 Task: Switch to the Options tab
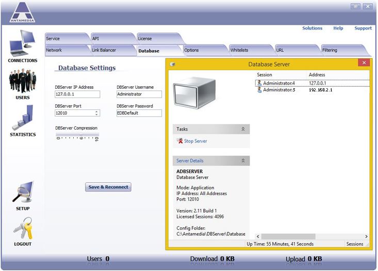click(204, 50)
